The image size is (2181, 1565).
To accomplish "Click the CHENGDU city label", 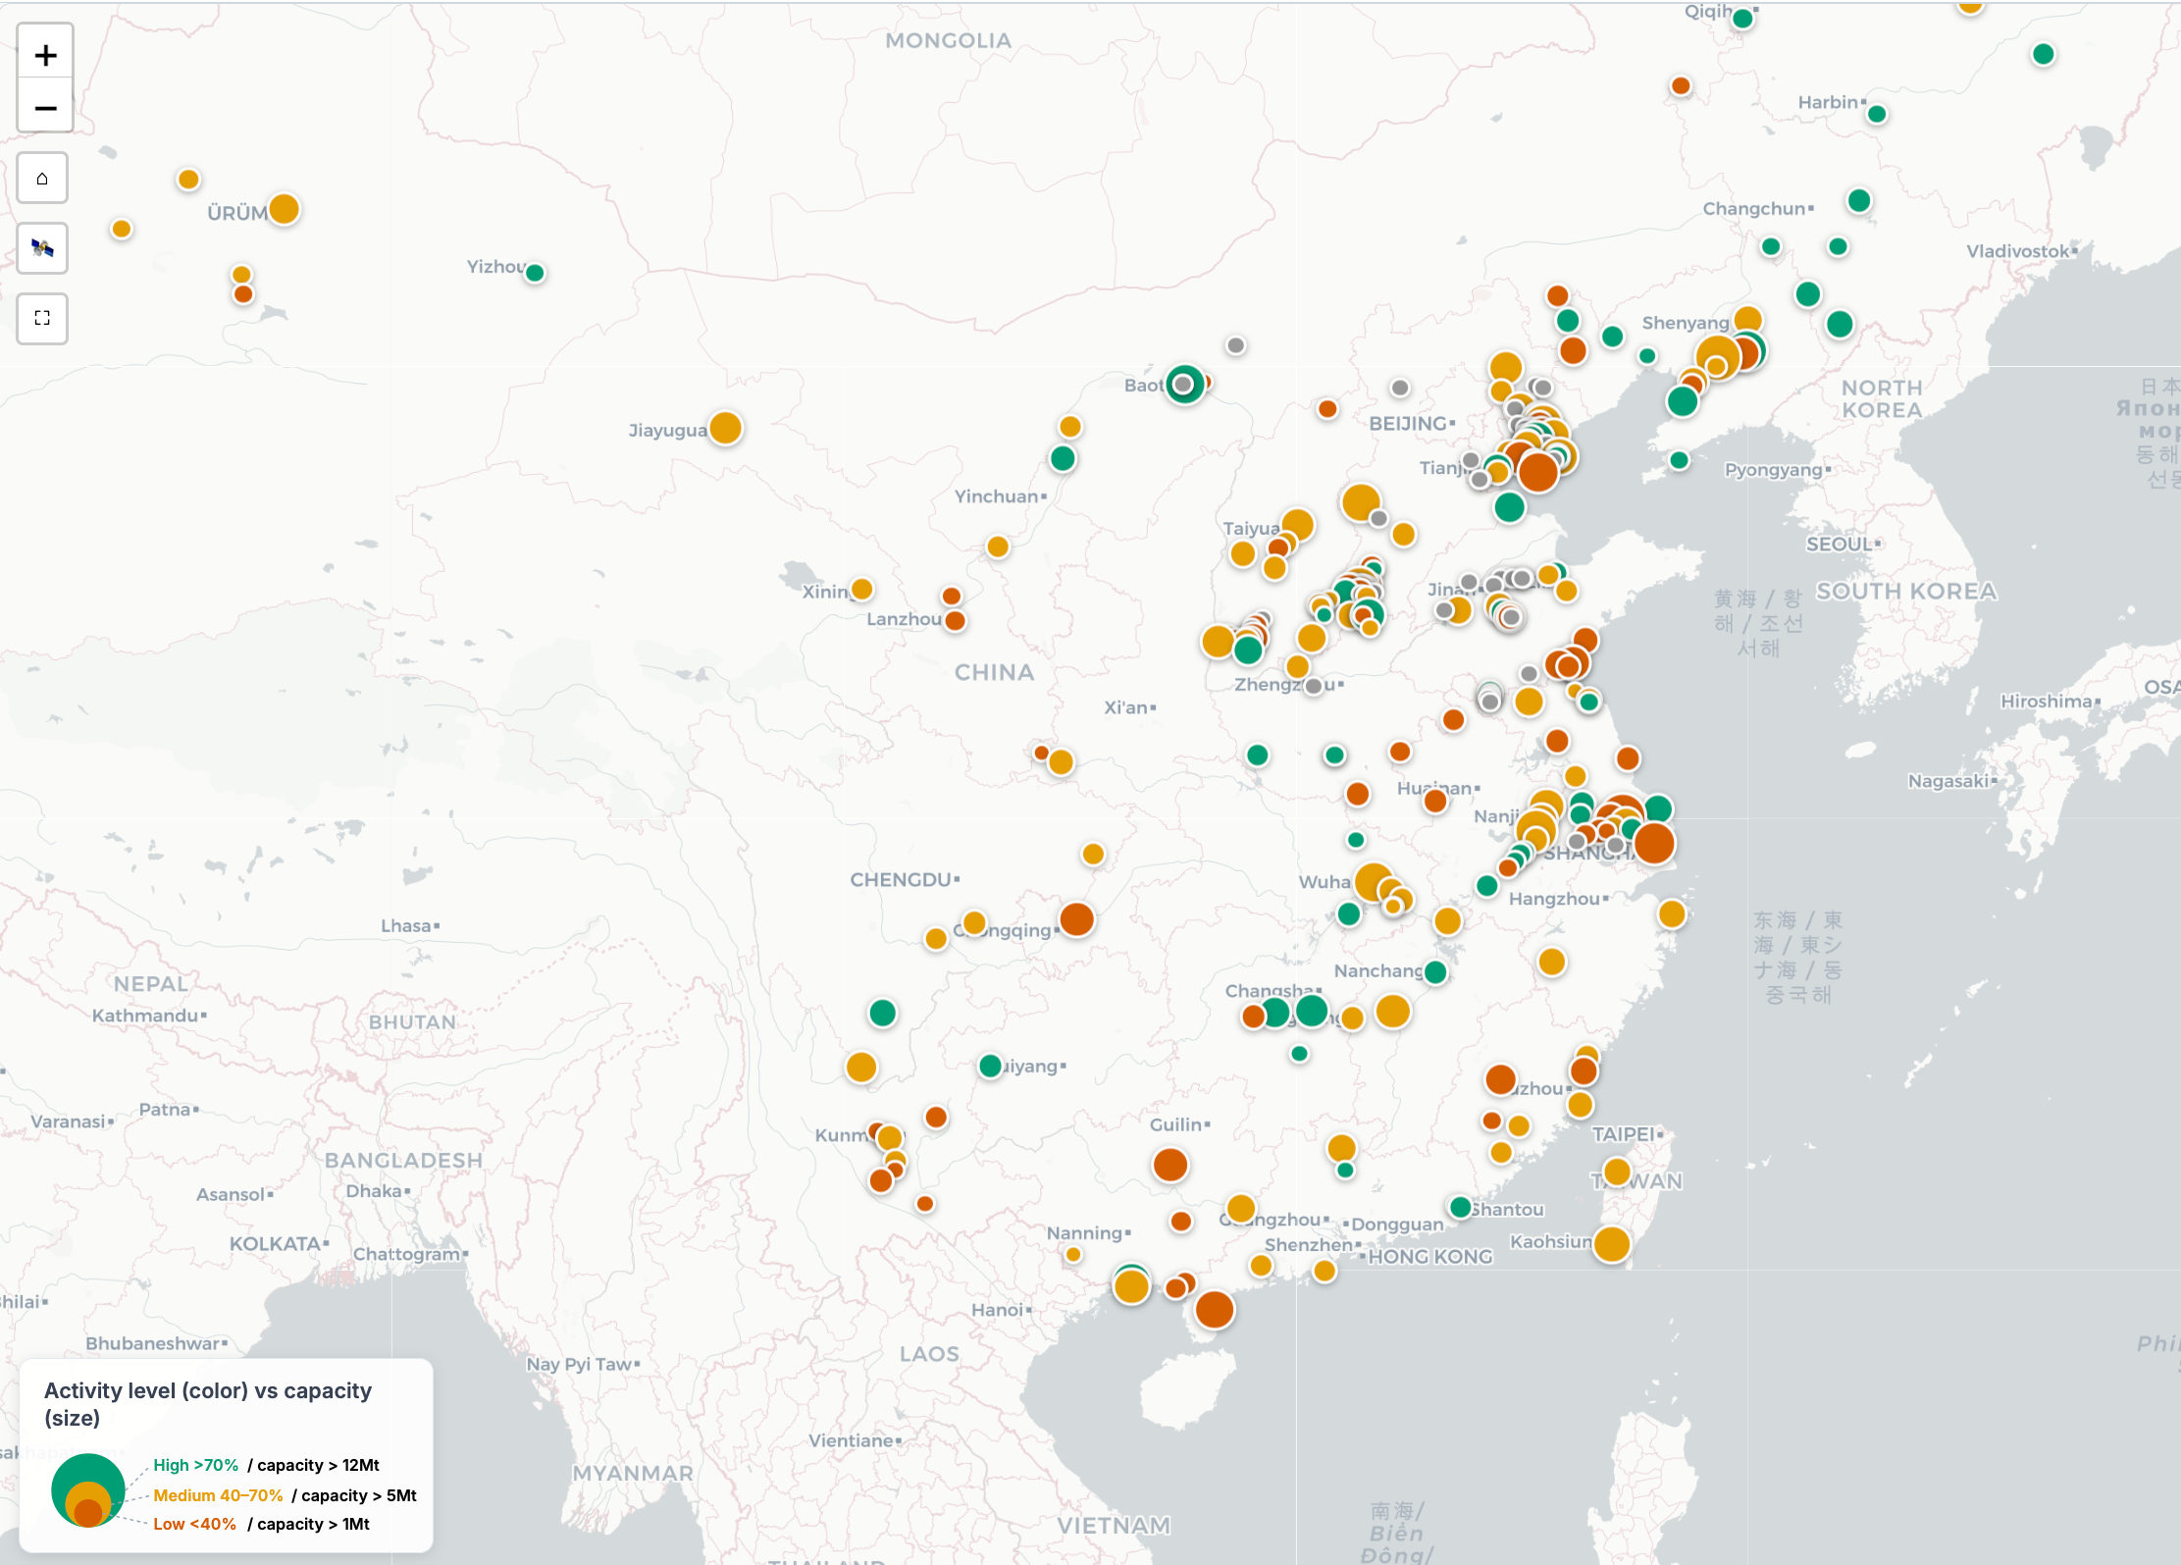I will click(x=901, y=880).
